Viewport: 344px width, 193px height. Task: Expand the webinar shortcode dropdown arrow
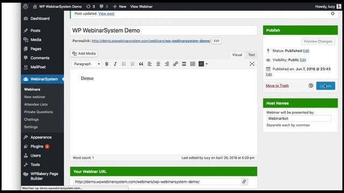pos(206,64)
